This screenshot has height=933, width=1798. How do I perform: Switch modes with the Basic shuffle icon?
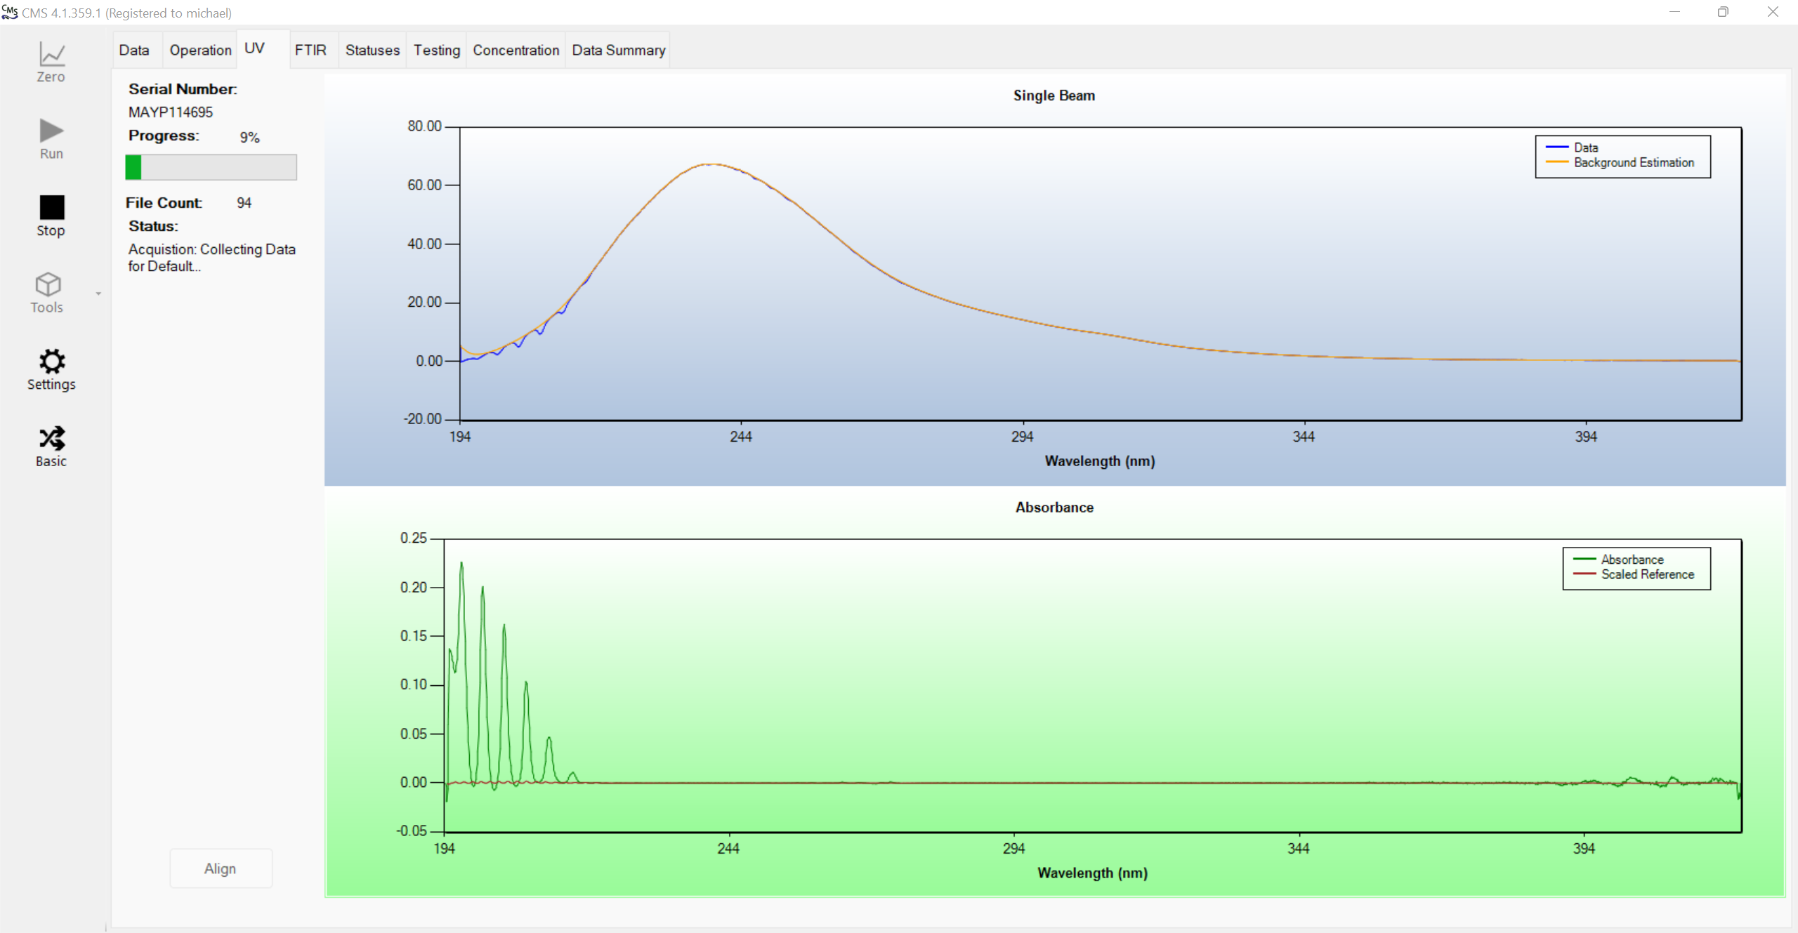tap(51, 439)
